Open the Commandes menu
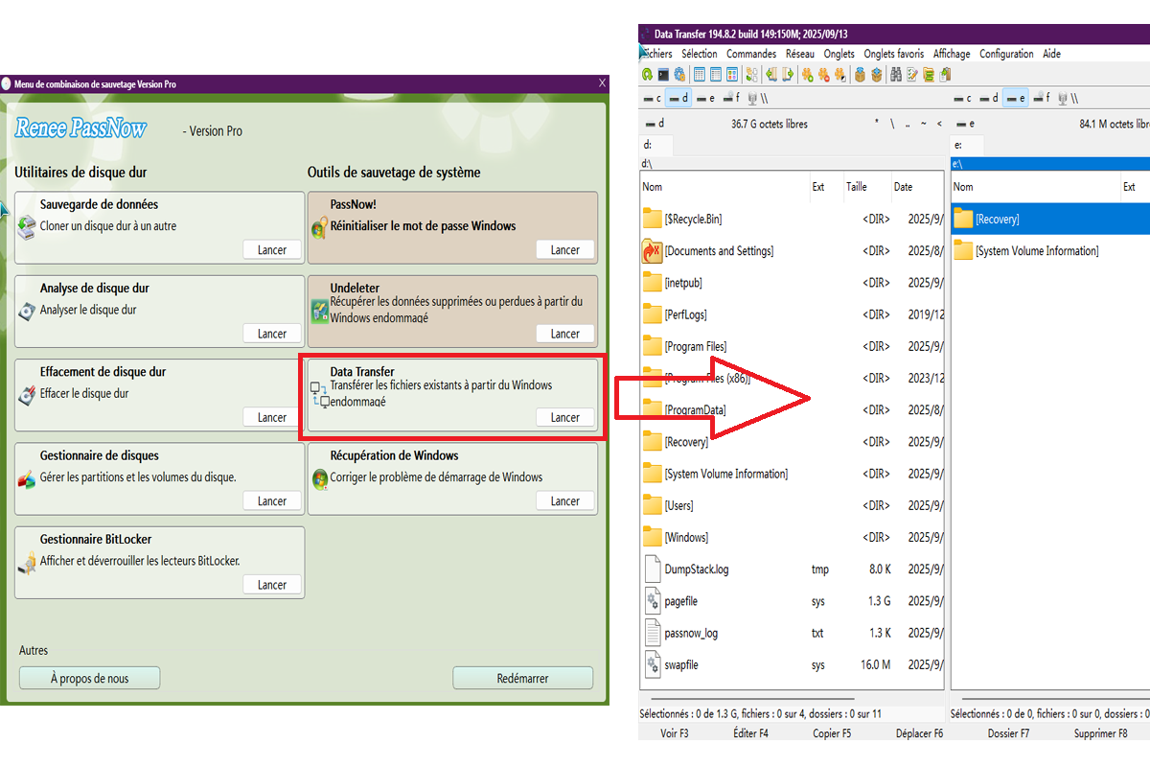This screenshot has height=767, width=1150. pos(750,54)
